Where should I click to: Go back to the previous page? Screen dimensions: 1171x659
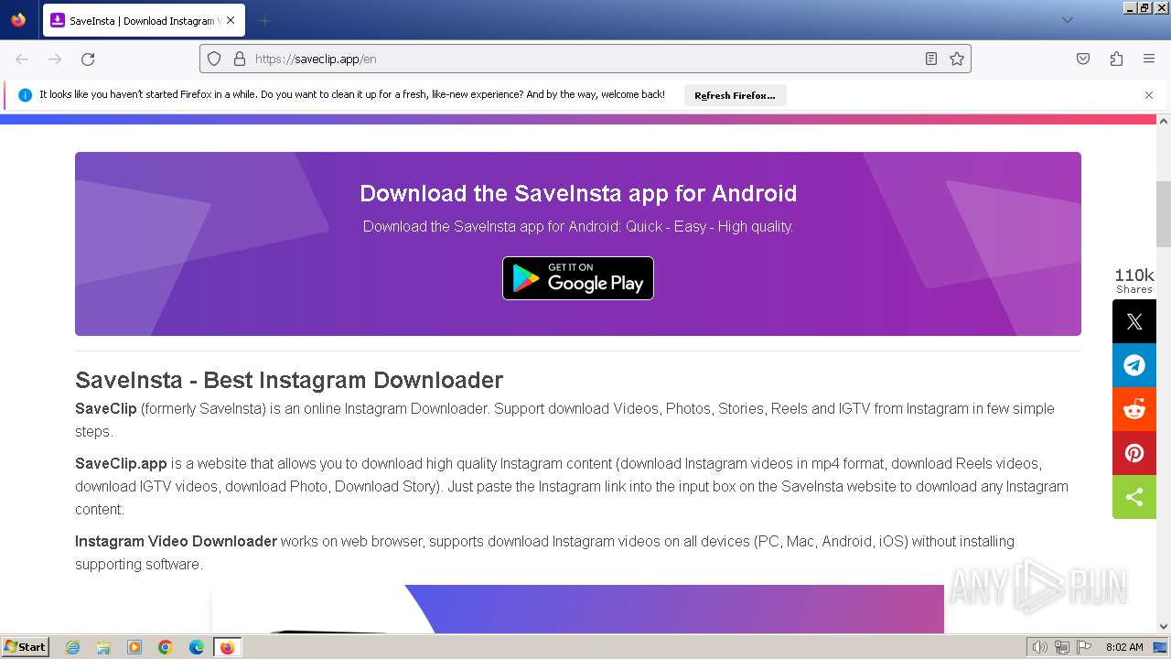22,59
